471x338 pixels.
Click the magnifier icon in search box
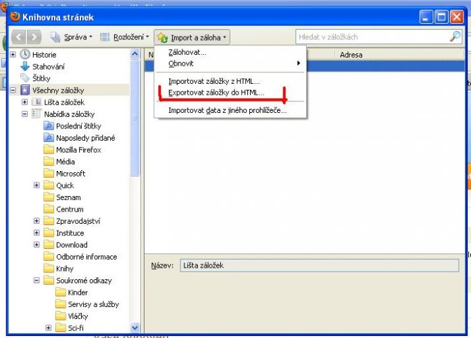click(x=455, y=37)
